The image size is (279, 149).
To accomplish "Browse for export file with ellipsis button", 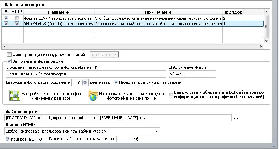I will [x=236, y=118].
